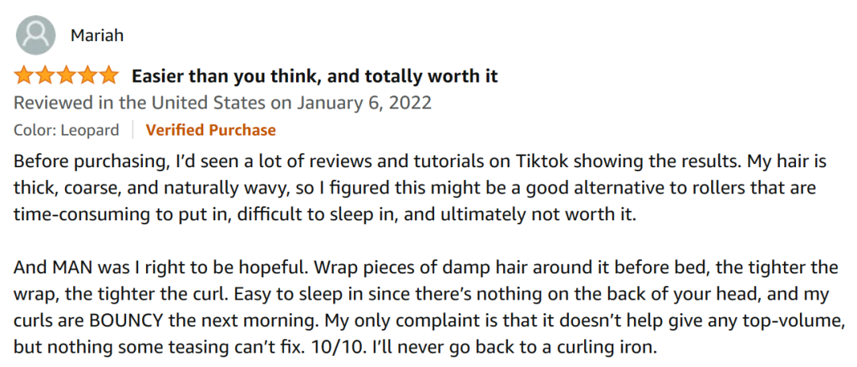Click the fifth, last rating star
The image size is (857, 367).
[x=110, y=76]
